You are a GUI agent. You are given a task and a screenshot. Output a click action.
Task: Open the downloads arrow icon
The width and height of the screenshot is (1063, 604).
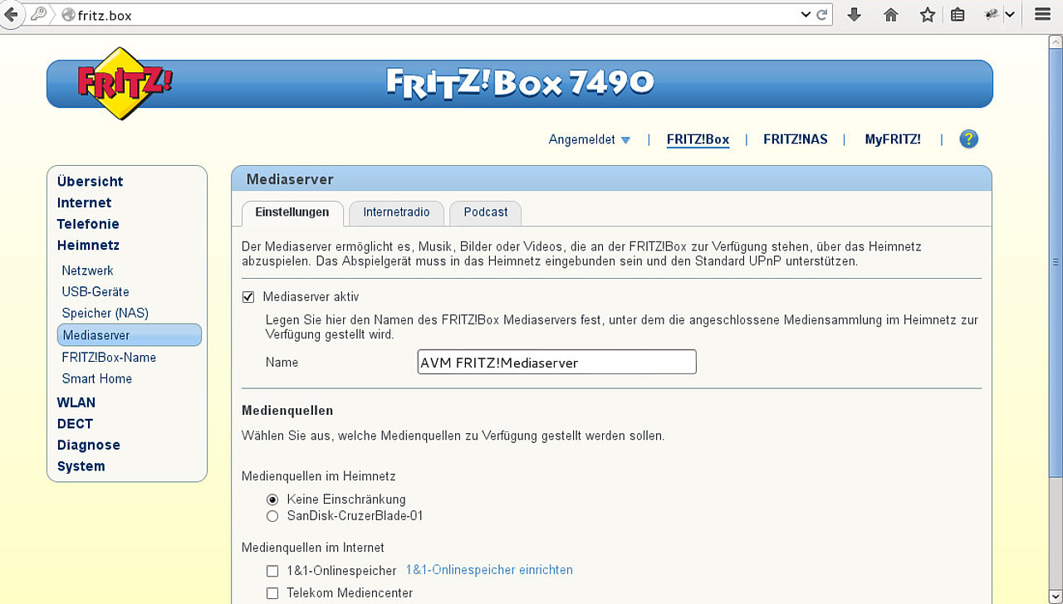[x=854, y=15]
